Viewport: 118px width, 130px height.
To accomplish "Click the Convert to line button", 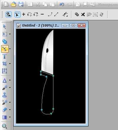I will (56, 14).
